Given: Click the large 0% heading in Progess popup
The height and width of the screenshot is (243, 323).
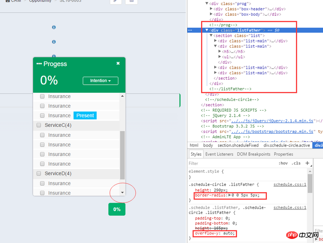Looking at the screenshot, I should click(x=49, y=80).
